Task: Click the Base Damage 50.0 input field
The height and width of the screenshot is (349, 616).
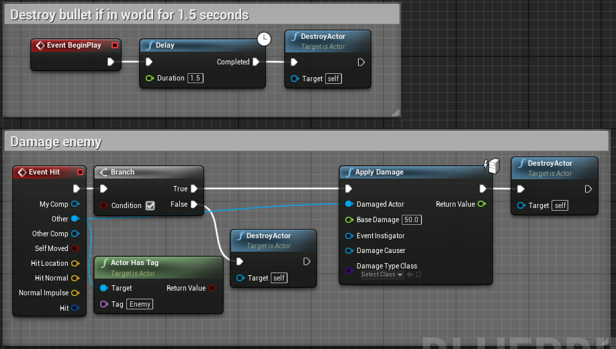Action: click(x=412, y=220)
